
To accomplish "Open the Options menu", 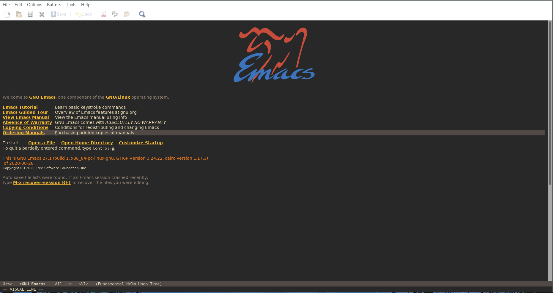I will coord(34,4).
